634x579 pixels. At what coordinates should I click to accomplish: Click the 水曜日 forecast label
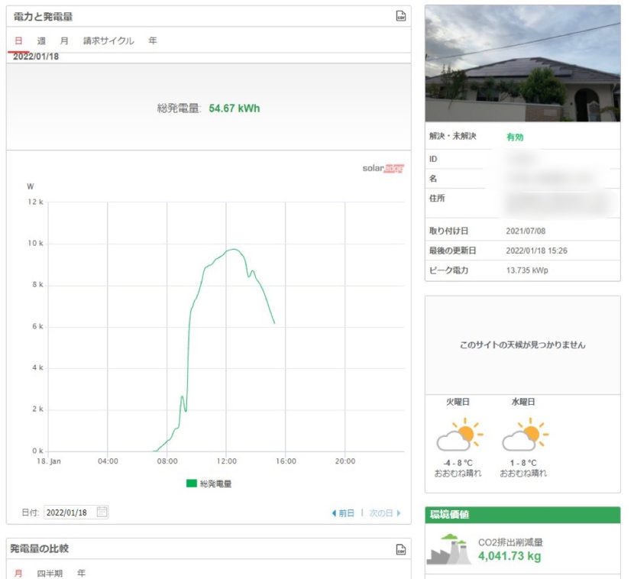(523, 402)
